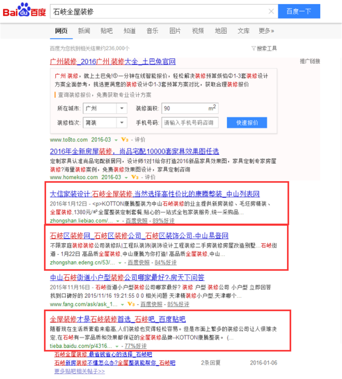The image size is (342, 379).
Task: Select the 地图 tab
Action: point(221,31)
